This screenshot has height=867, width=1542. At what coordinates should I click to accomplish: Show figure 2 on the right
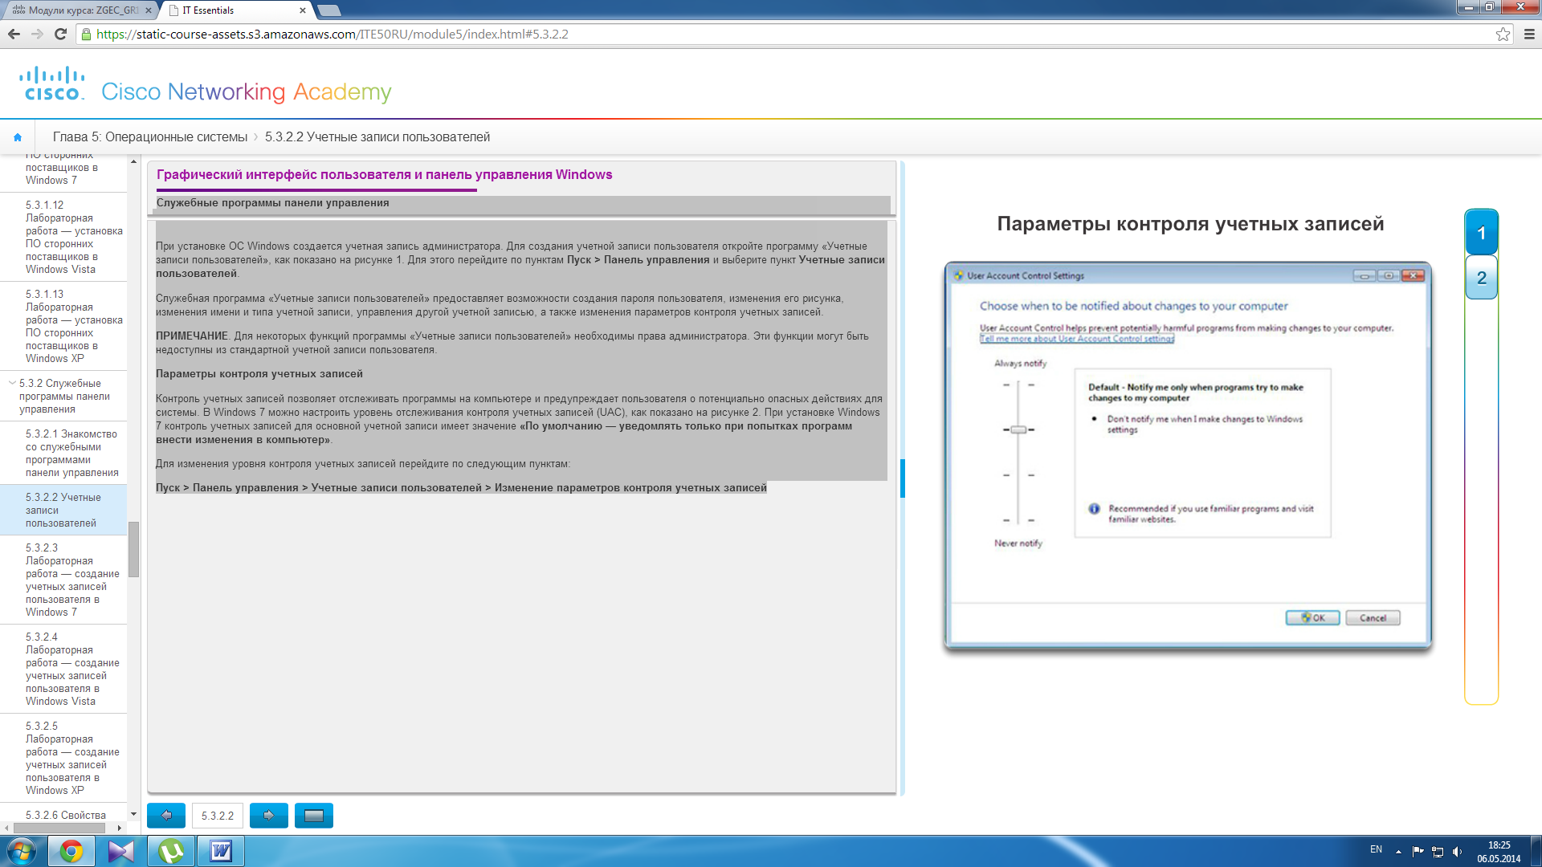1481,278
